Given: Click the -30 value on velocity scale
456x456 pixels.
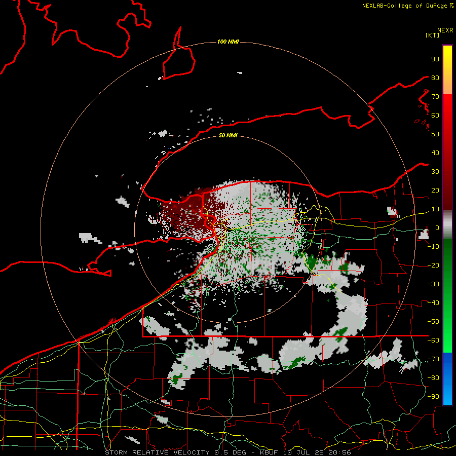Looking at the screenshot, I should click(433, 284).
